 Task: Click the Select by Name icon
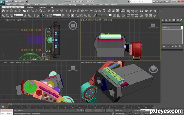tap(29, 16)
